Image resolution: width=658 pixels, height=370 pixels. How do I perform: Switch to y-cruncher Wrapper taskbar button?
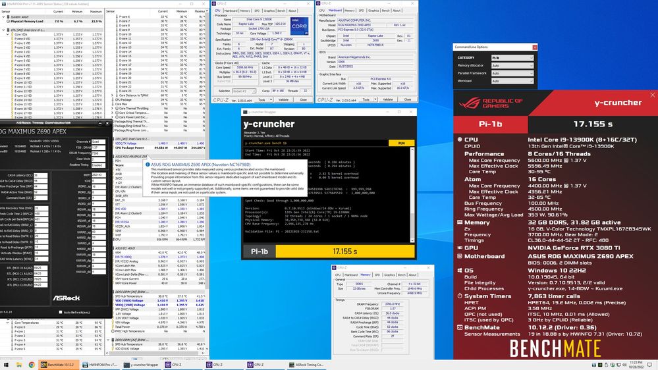pyautogui.click(x=142, y=365)
